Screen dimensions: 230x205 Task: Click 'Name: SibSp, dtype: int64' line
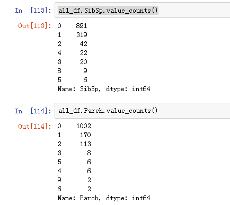tap(104, 89)
